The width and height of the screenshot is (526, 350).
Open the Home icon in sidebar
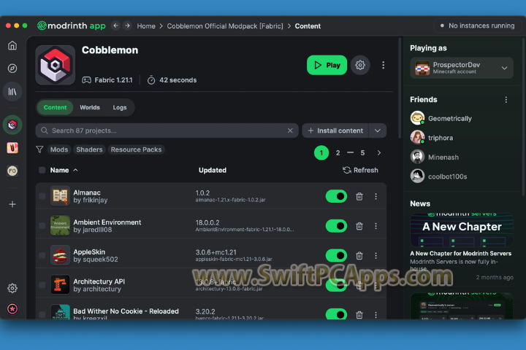tap(12, 45)
